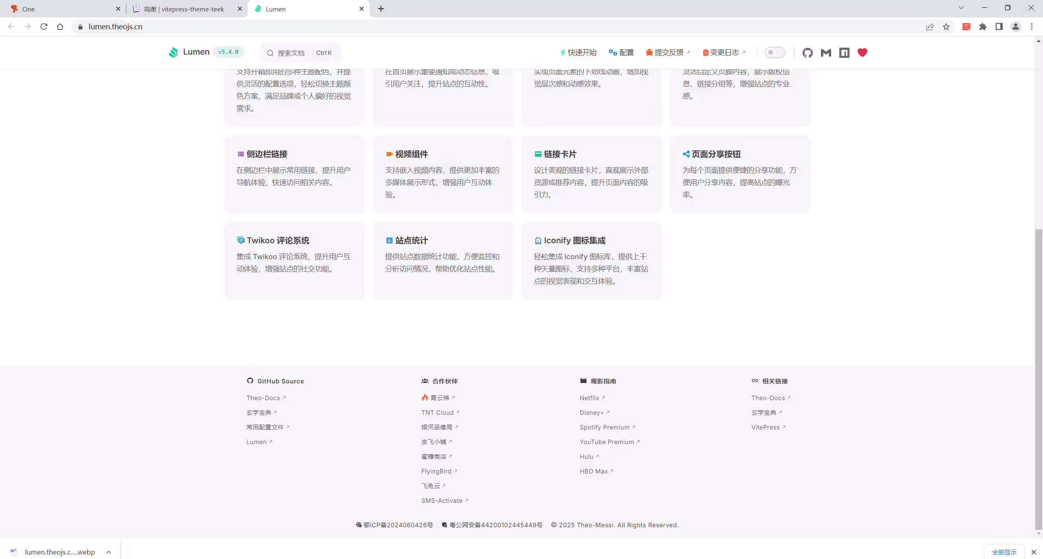Image resolution: width=1043 pixels, height=559 pixels.
Task: Open 飞兔云 partner link
Action: tap(433, 486)
